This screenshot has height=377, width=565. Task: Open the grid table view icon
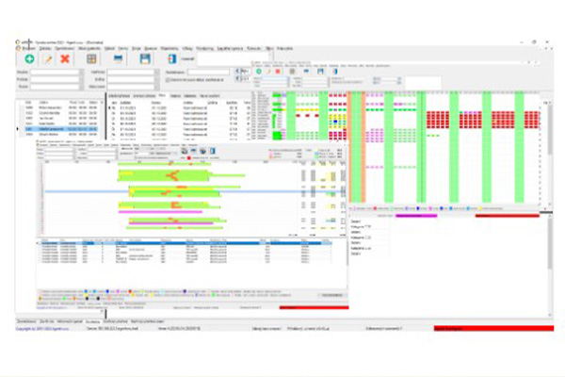tap(91, 58)
